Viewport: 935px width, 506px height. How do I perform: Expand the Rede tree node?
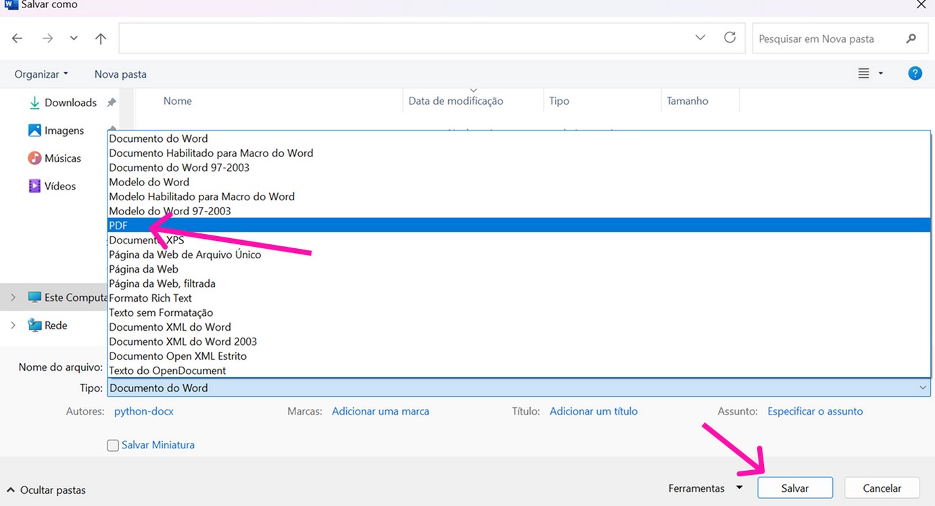pos(13,325)
